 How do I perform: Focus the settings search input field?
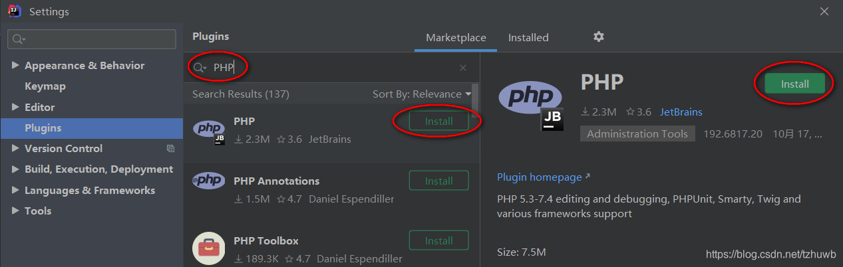pos(91,39)
